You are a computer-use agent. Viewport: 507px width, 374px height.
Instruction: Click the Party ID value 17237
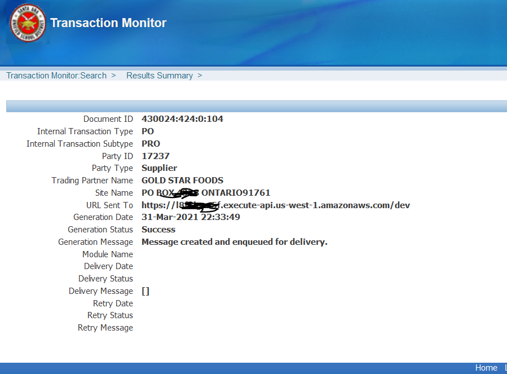click(x=156, y=156)
